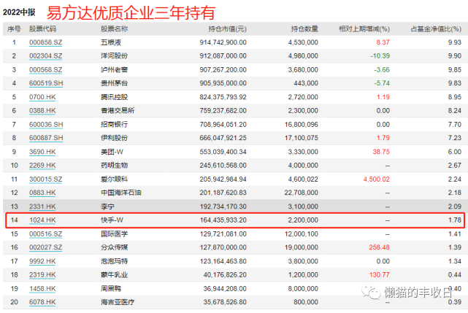Follow the 3690.HK stock code link
Viewport: 468px width, 313px height.
[x=42, y=150]
